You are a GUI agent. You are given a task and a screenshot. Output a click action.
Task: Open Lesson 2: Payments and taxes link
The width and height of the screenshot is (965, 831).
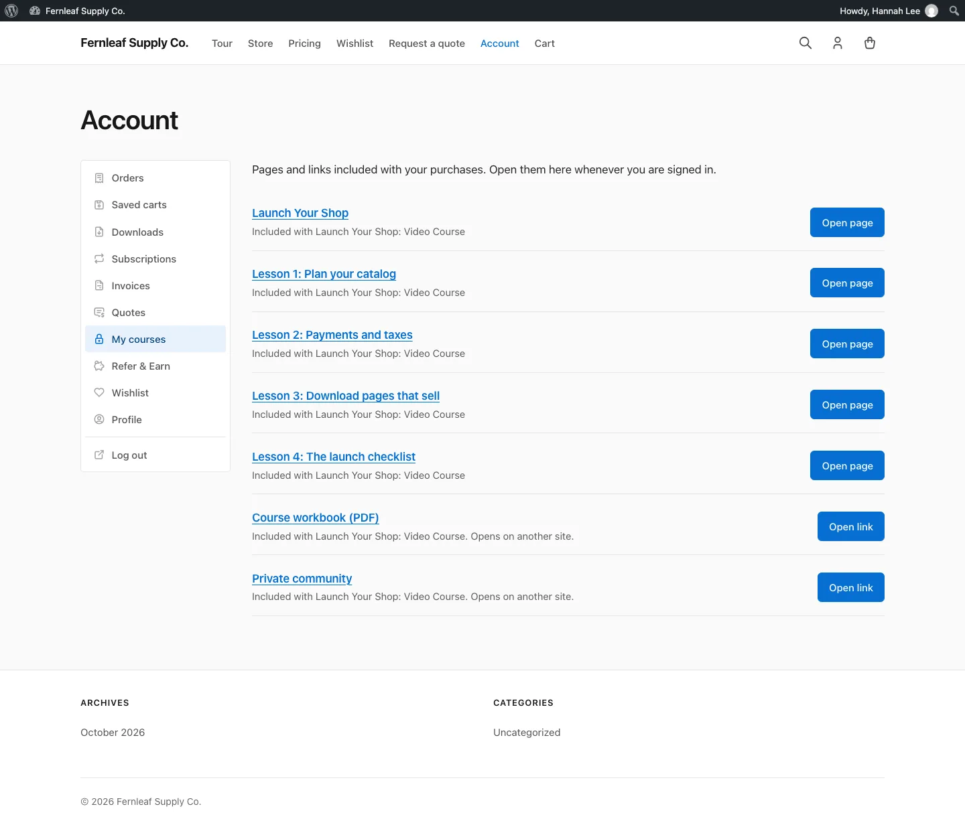[332, 335]
